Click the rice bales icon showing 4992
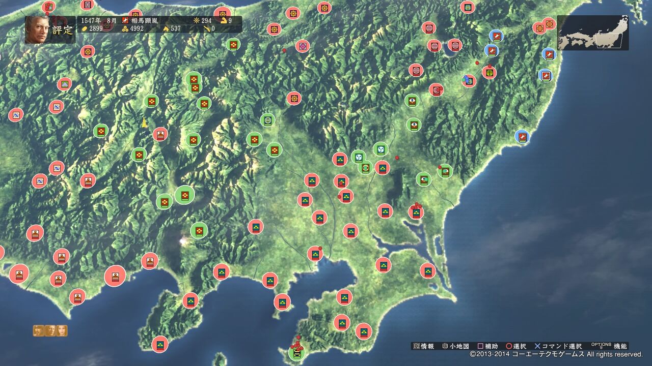The image size is (652, 366). pyautogui.click(x=125, y=29)
